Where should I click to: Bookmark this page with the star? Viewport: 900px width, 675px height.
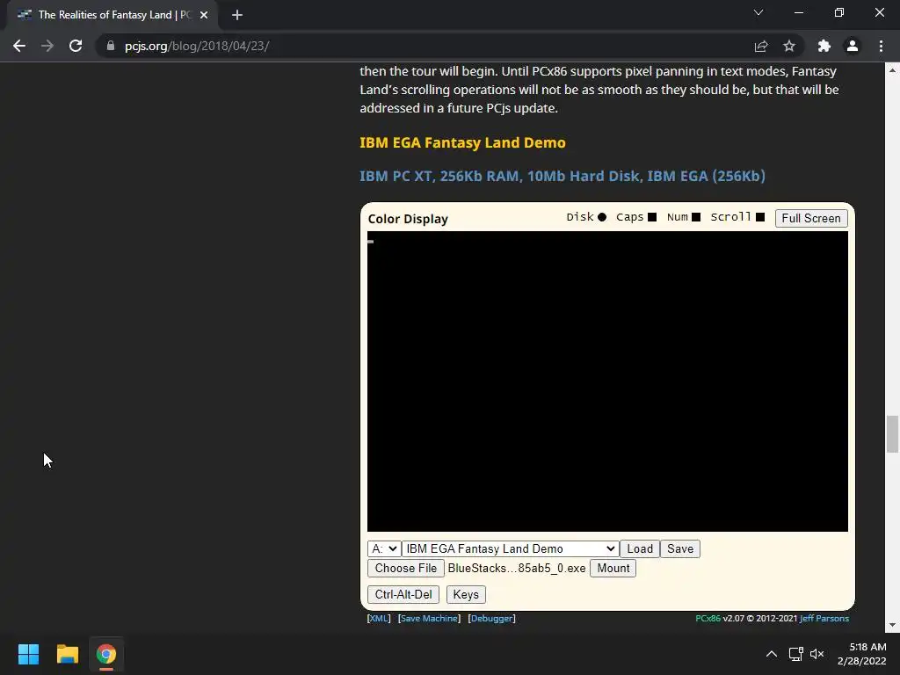[789, 46]
